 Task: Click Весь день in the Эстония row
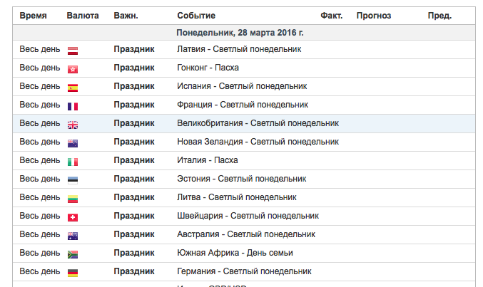(40, 179)
